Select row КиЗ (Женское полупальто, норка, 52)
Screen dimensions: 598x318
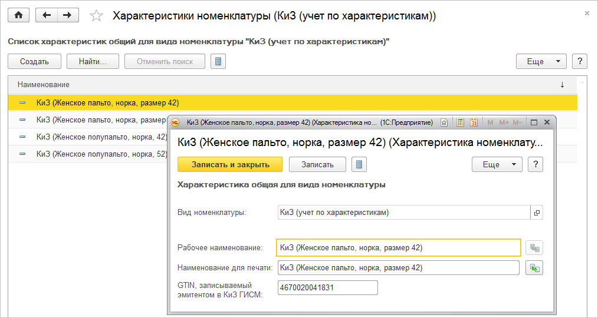[100, 154]
